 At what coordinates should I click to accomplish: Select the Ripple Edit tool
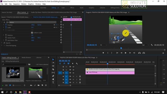[53, 66]
